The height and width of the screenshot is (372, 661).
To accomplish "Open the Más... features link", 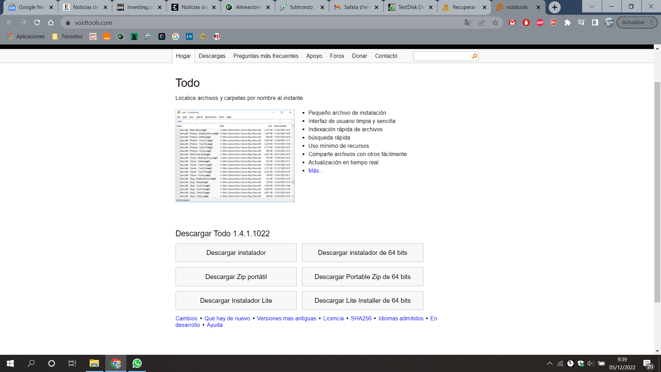I will pos(316,171).
